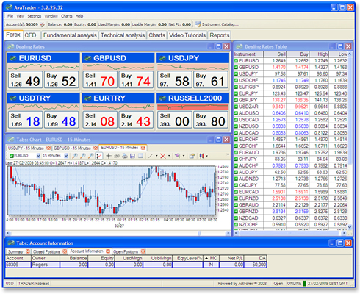Screen dimensions: 360x294
Task: Close the Open Positions tab via red icon
Action: point(143,251)
